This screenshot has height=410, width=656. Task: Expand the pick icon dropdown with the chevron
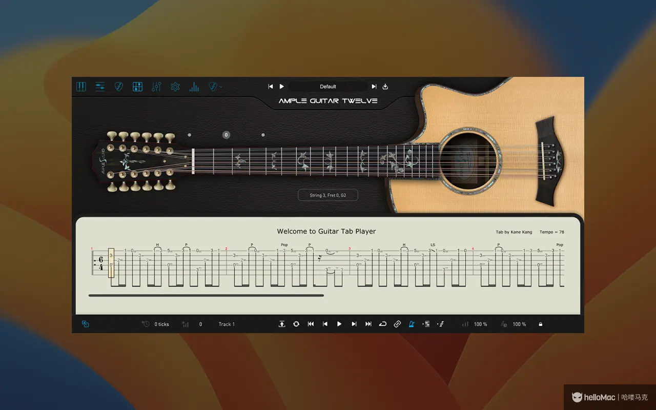(x=220, y=86)
